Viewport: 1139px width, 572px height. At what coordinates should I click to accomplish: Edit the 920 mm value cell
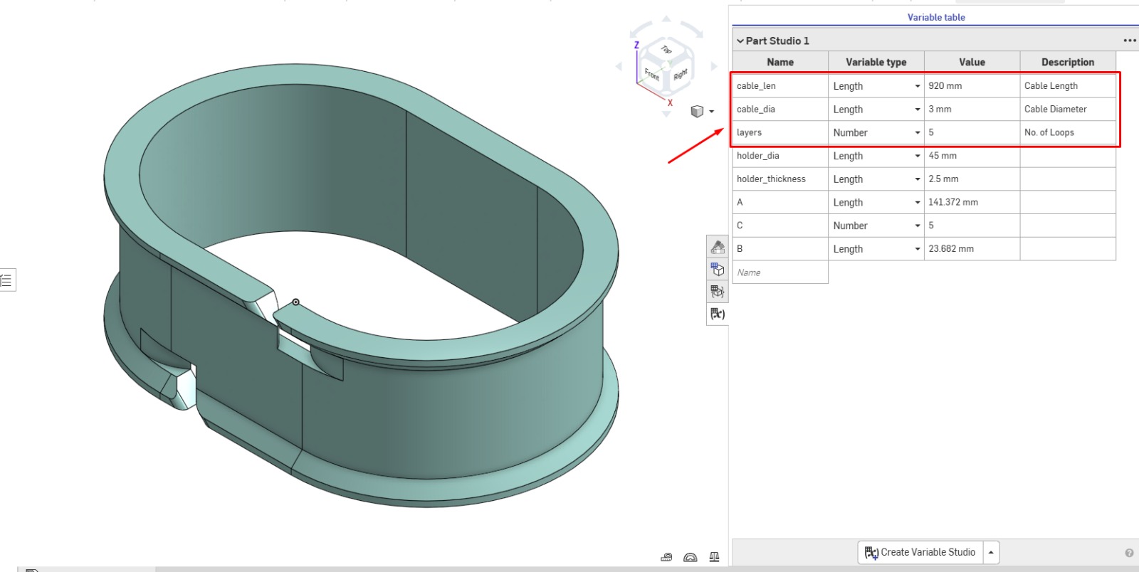(972, 86)
